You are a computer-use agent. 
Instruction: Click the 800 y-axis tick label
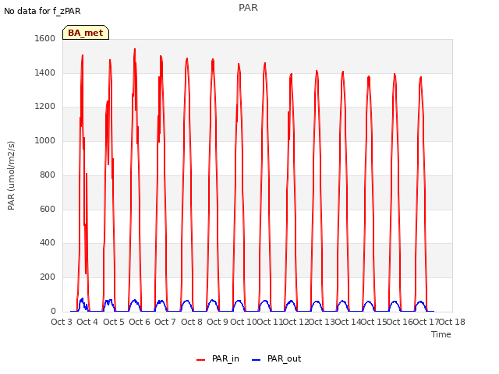(48, 175)
